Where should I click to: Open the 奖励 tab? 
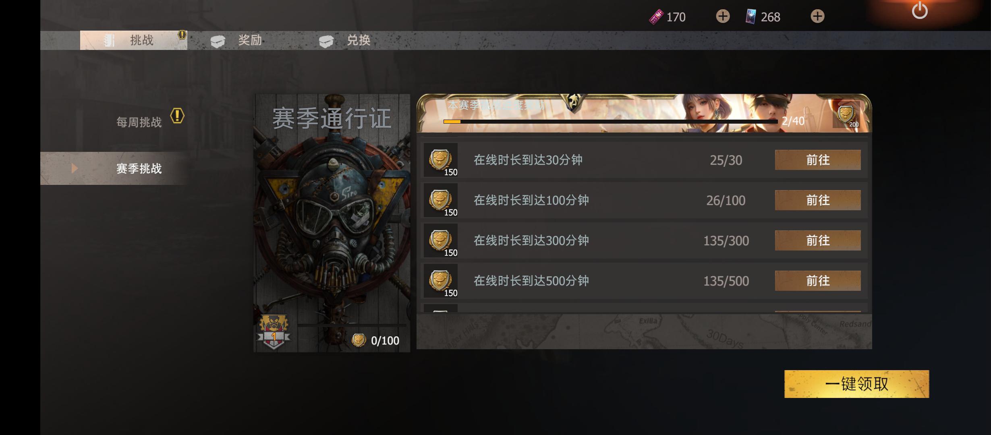[x=238, y=40]
